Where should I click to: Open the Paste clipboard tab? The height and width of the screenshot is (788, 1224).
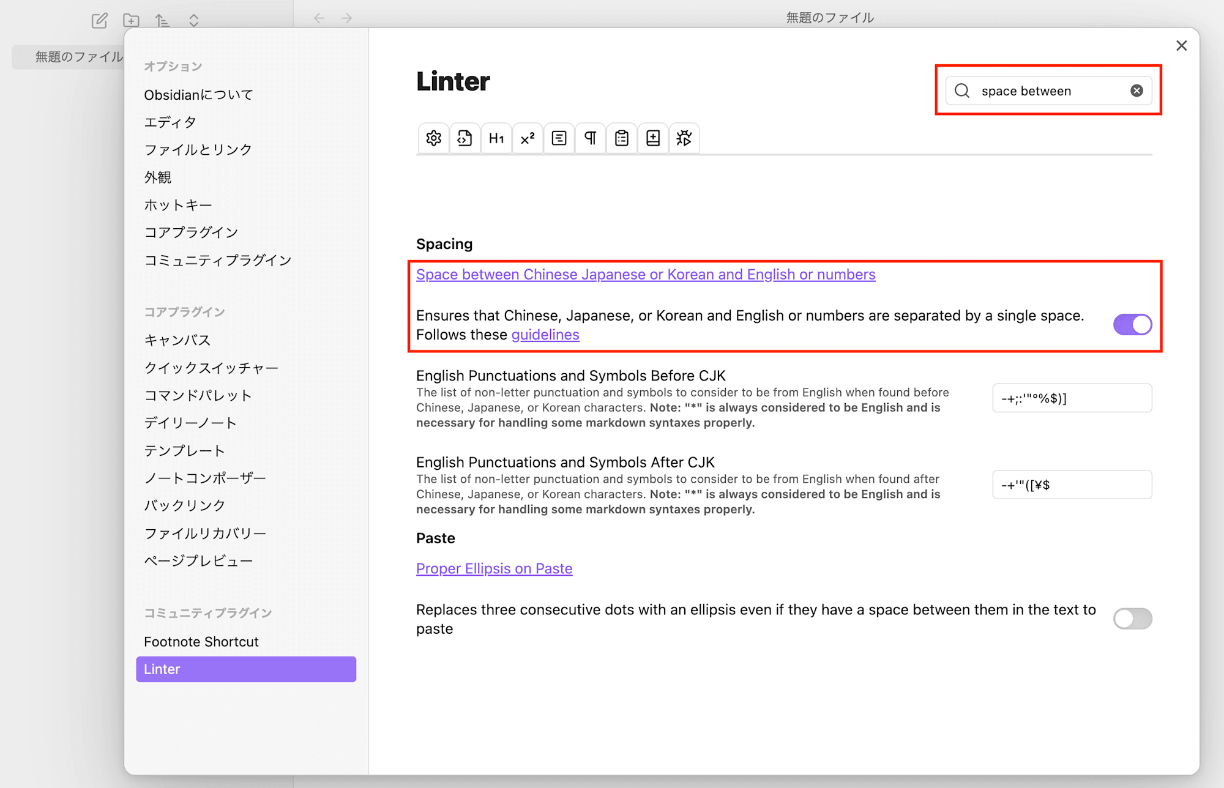click(x=622, y=138)
